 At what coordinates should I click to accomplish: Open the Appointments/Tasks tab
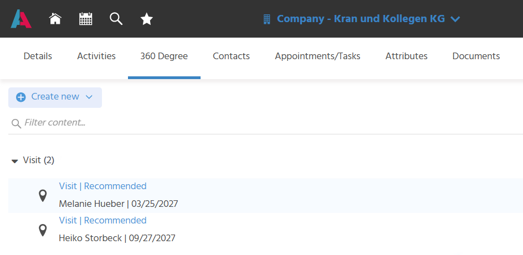pyautogui.click(x=317, y=56)
